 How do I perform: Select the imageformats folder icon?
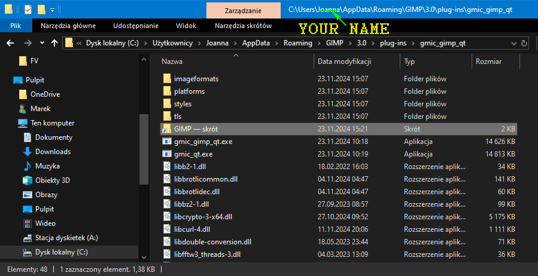pos(167,79)
